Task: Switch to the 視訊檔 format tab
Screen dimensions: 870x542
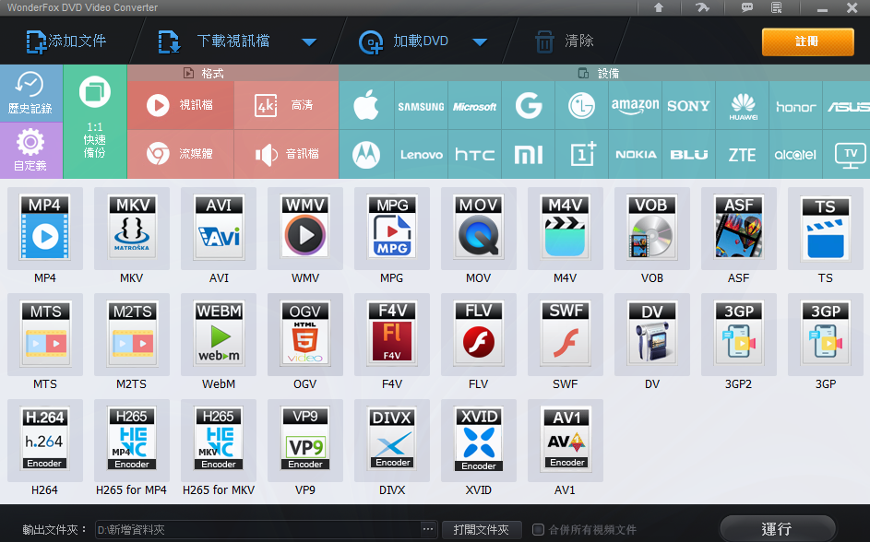Action: click(180, 105)
